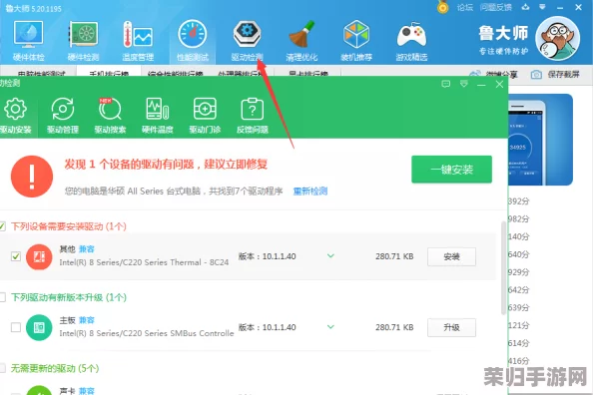Click the download tray icon in main title bar
593x395 pixels.
pos(525,7)
